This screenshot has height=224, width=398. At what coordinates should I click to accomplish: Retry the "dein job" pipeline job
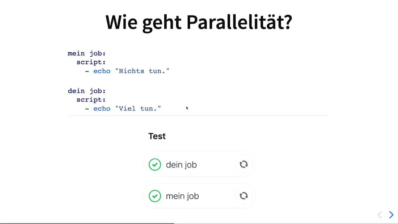[x=244, y=164]
